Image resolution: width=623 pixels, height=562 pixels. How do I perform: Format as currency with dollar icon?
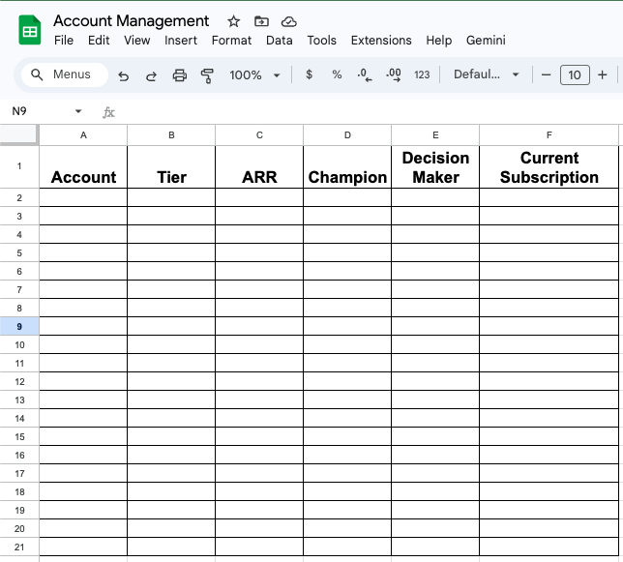[309, 74]
